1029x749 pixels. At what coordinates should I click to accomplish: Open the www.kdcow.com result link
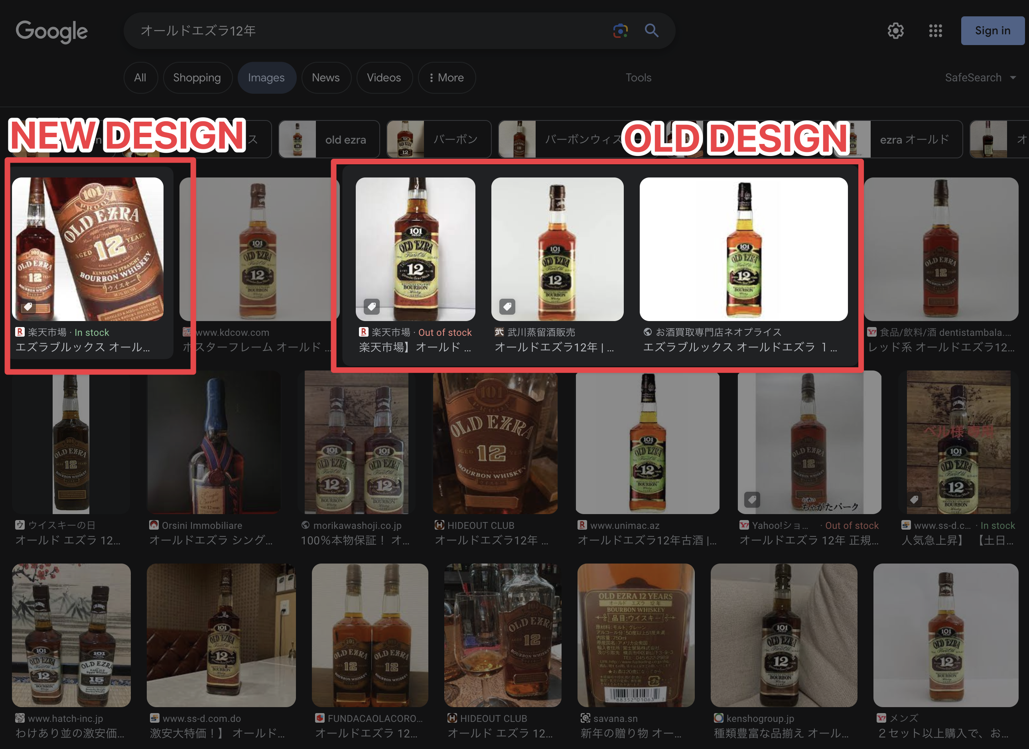[x=232, y=333]
